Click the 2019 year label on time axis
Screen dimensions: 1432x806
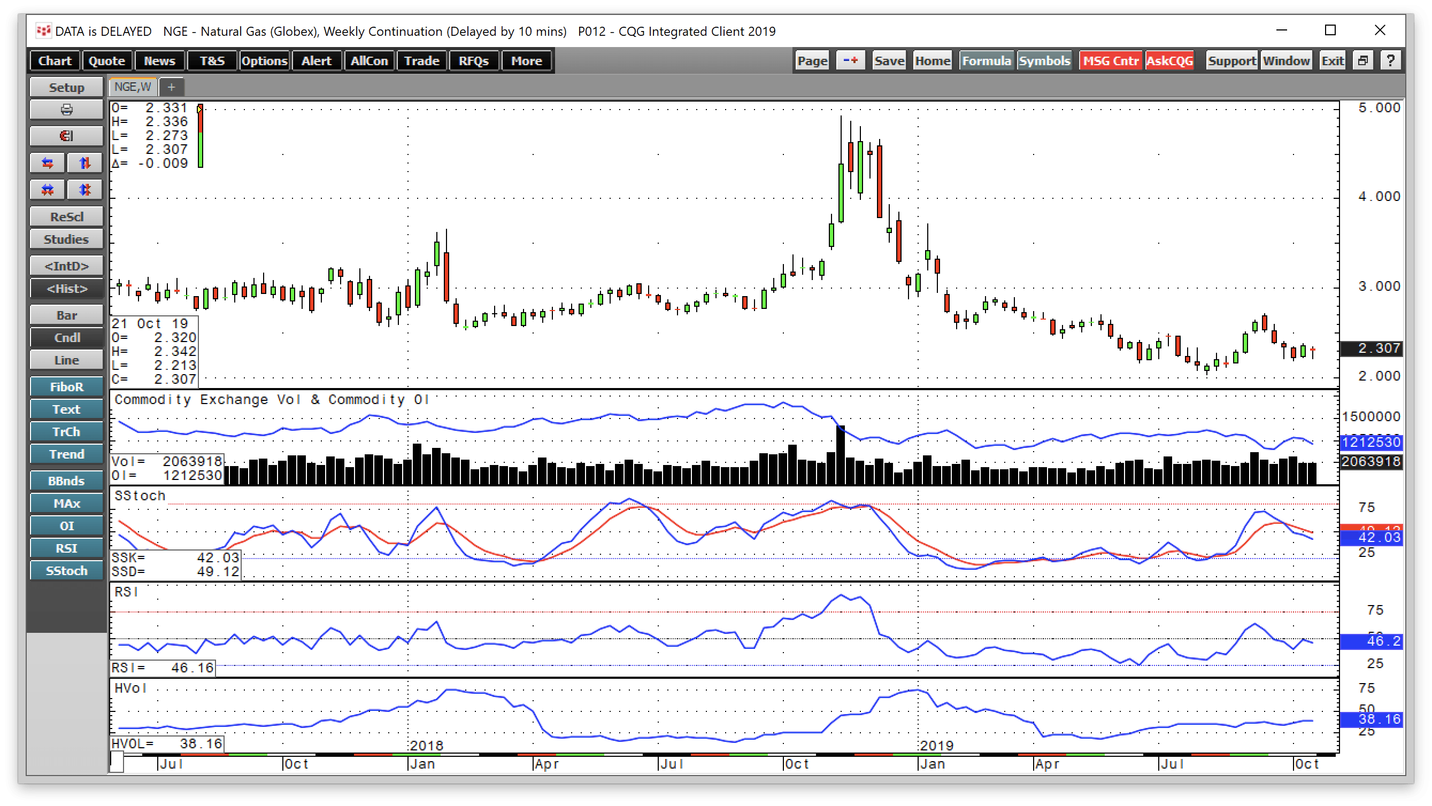[937, 746]
